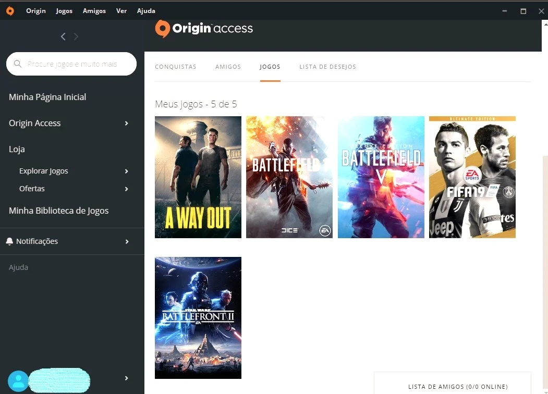Click the Origin logo icon in the title bar

coord(10,11)
